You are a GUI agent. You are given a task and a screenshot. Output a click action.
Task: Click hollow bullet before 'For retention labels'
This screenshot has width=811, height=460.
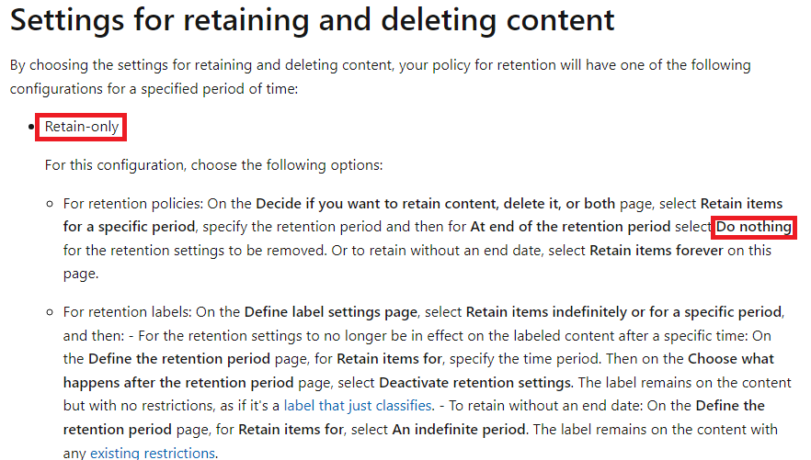[50, 312]
